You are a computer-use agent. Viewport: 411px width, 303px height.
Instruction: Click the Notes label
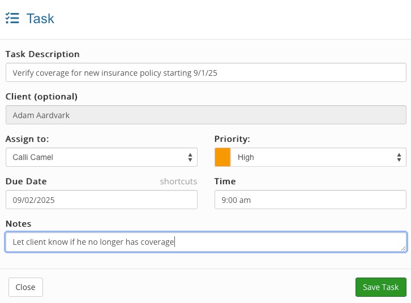[18, 224]
